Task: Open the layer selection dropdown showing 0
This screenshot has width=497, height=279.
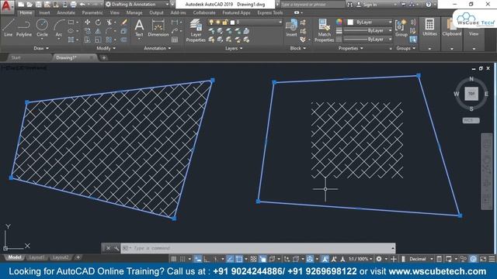Action: 245,22
